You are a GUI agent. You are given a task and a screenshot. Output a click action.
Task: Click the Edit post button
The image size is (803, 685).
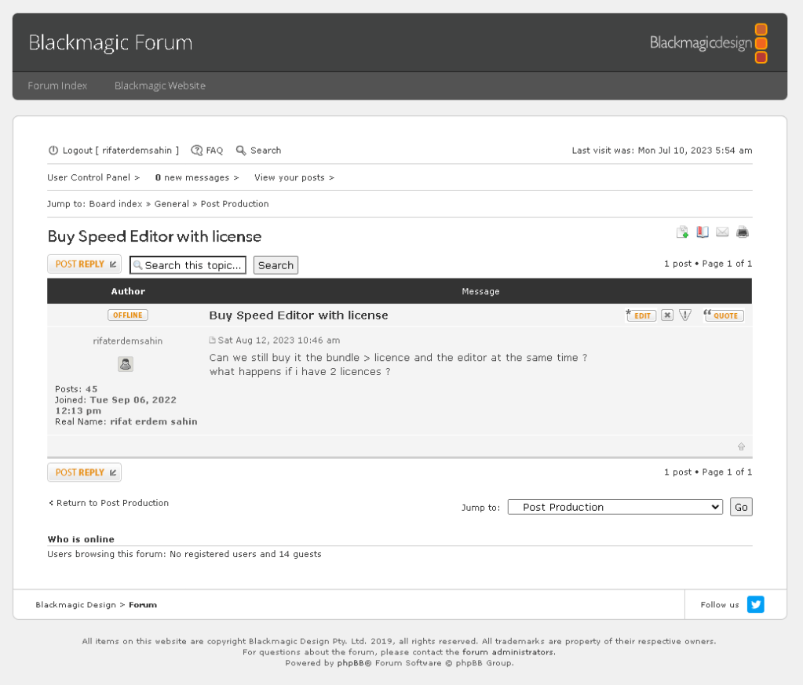[641, 315]
